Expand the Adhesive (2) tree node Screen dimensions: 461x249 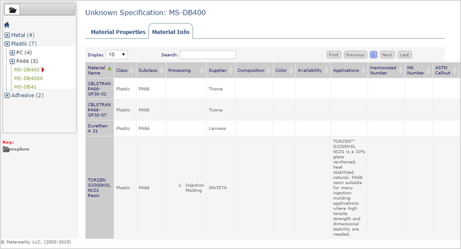pyautogui.click(x=7, y=95)
